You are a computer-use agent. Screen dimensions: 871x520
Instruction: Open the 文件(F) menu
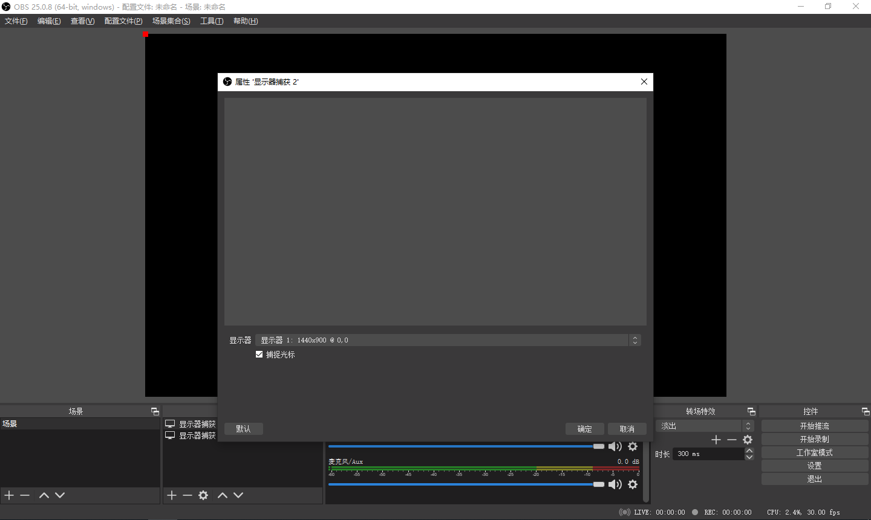(x=16, y=21)
